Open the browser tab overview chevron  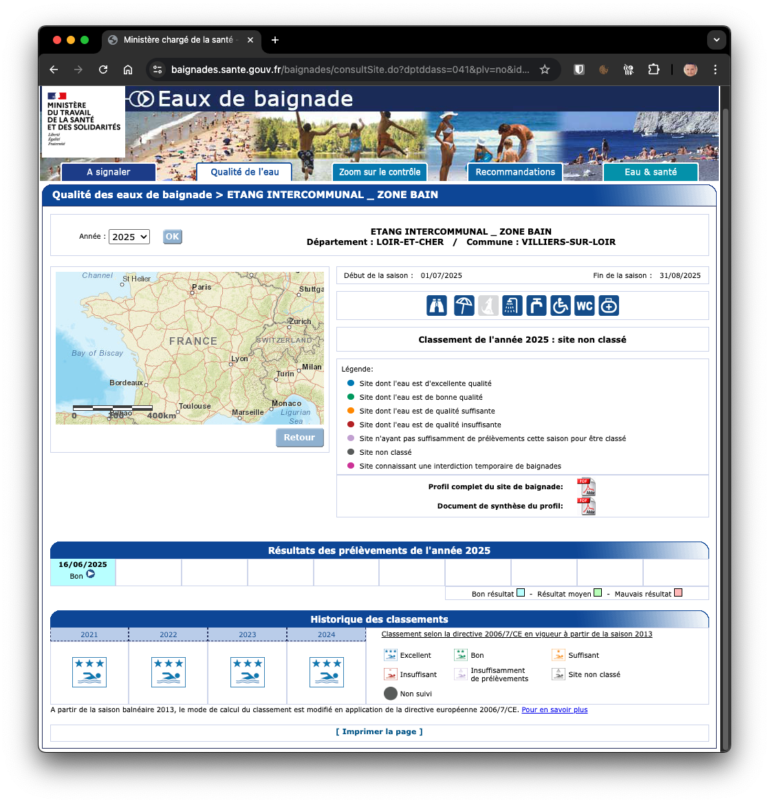(x=716, y=39)
